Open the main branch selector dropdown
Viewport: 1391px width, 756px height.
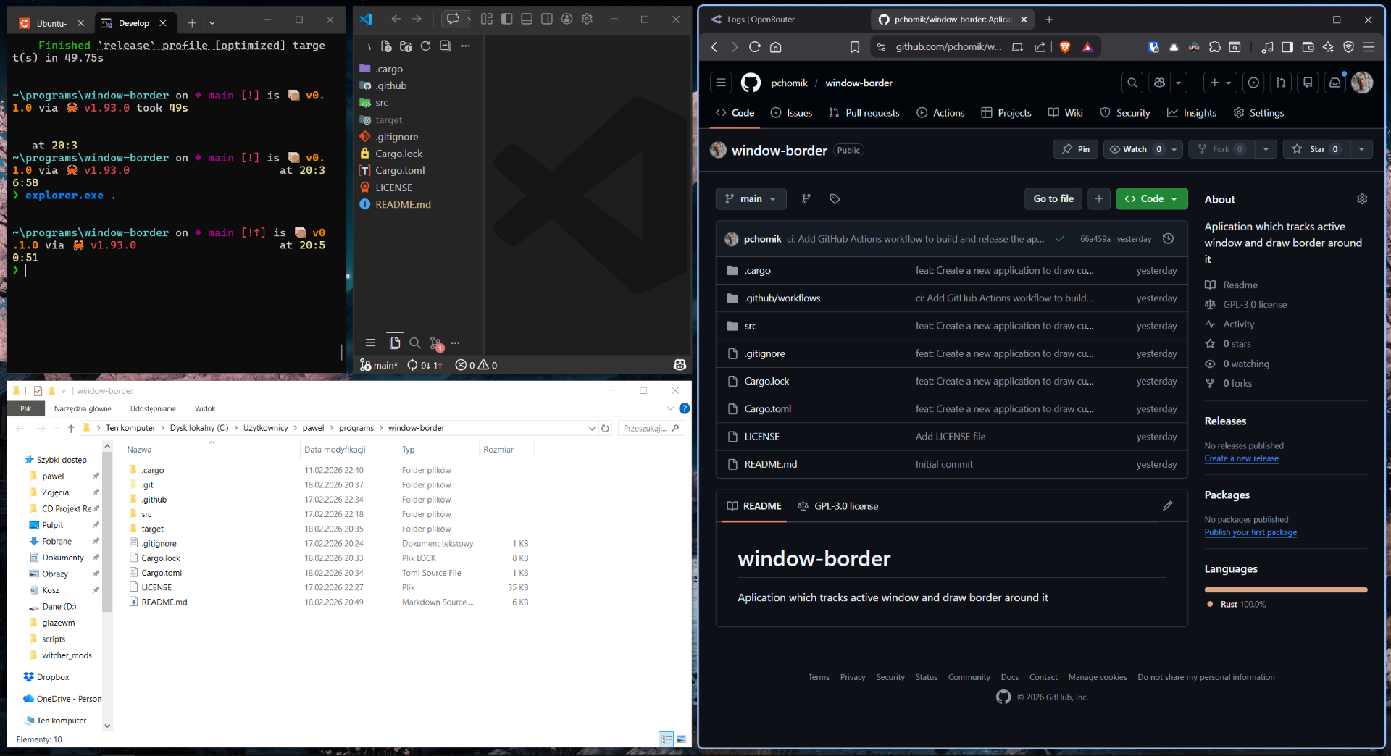tap(751, 198)
